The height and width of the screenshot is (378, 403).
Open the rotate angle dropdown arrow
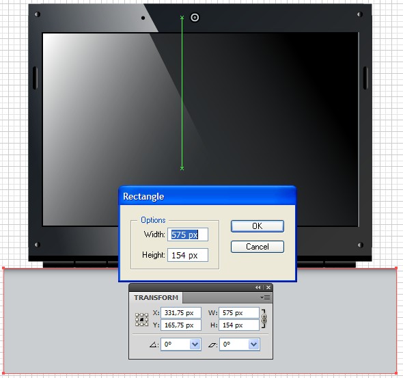195,345
